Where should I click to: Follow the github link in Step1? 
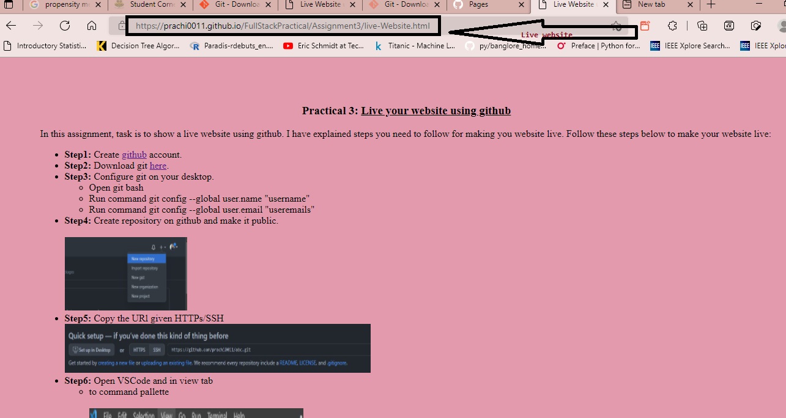click(x=134, y=155)
